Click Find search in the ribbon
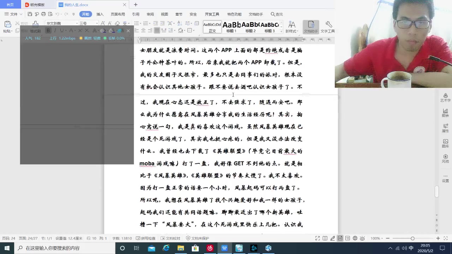Screen dimensions: 452x254 [277, 14]
